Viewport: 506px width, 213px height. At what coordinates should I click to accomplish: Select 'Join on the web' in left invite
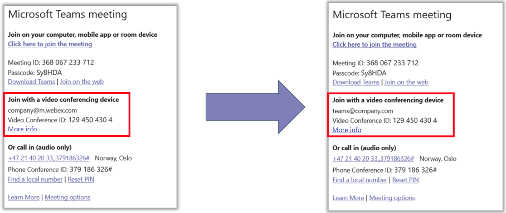pos(81,82)
